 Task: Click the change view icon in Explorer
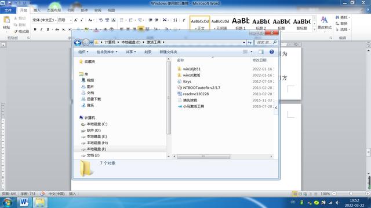click(x=245, y=52)
